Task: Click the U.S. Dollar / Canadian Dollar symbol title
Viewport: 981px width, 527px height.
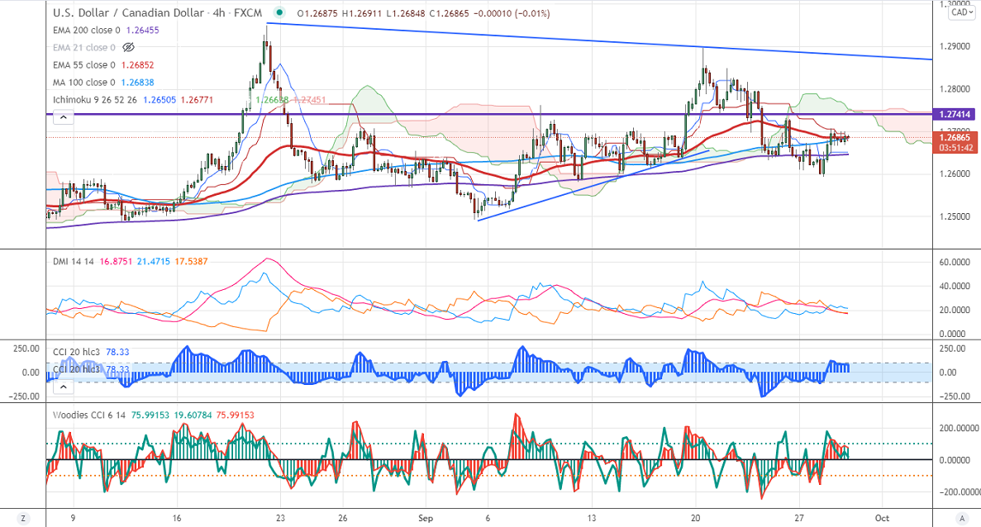Action: pos(128,12)
